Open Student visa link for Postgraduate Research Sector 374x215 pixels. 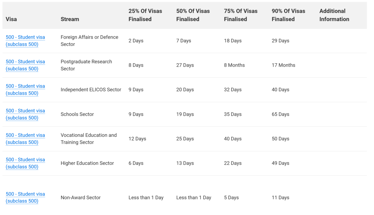point(25,65)
